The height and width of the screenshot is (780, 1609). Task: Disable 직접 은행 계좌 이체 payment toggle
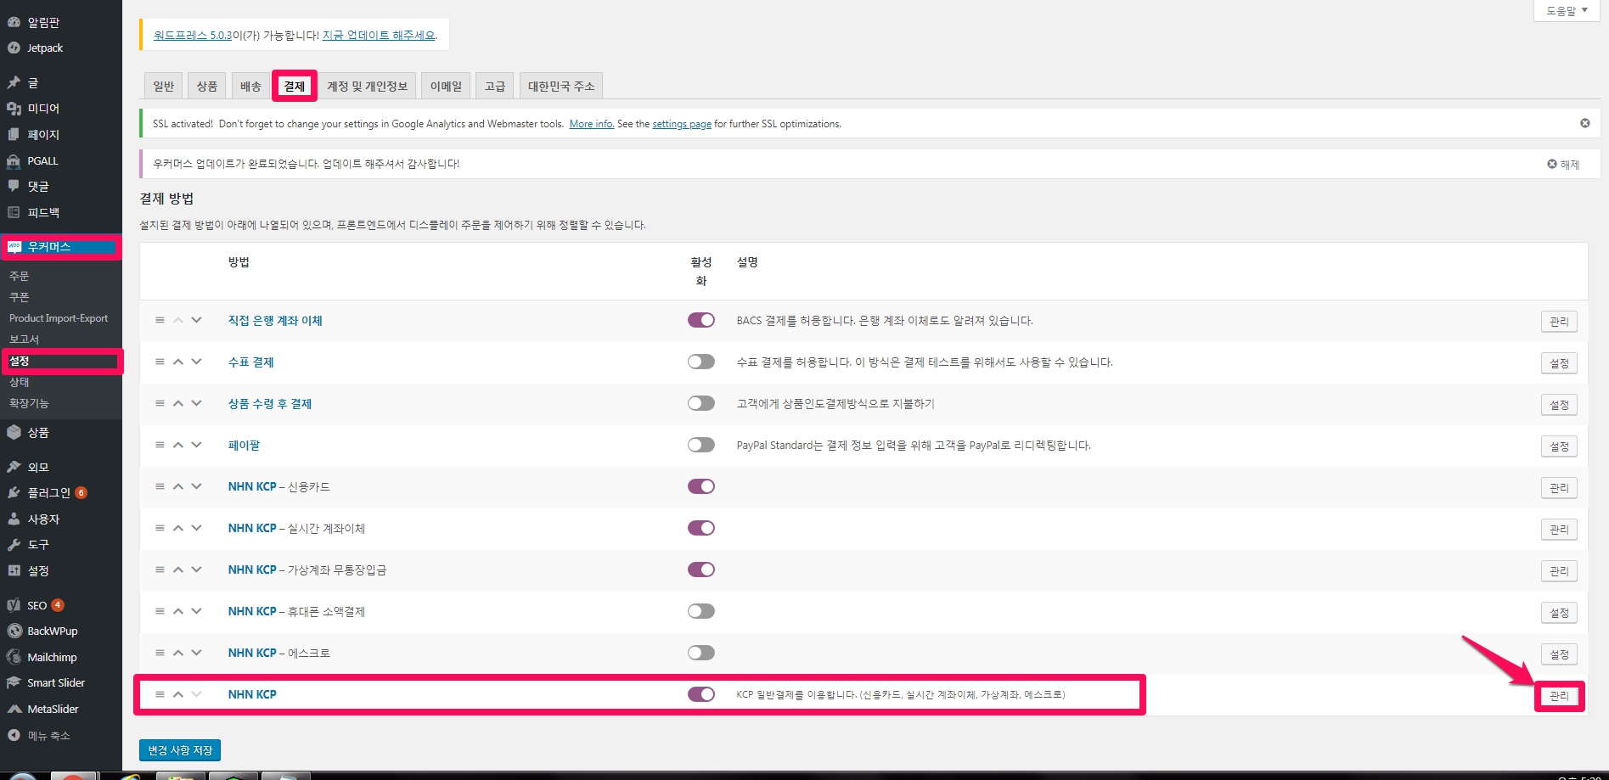click(x=700, y=320)
